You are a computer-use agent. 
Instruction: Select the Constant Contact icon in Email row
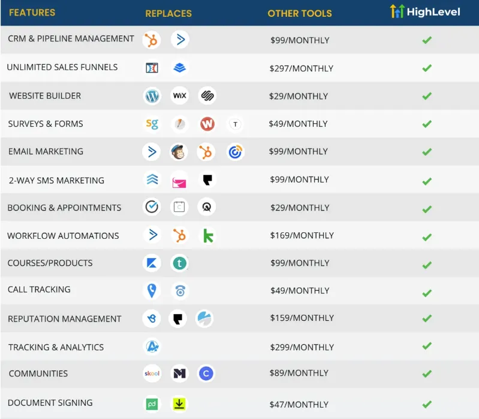click(x=235, y=152)
